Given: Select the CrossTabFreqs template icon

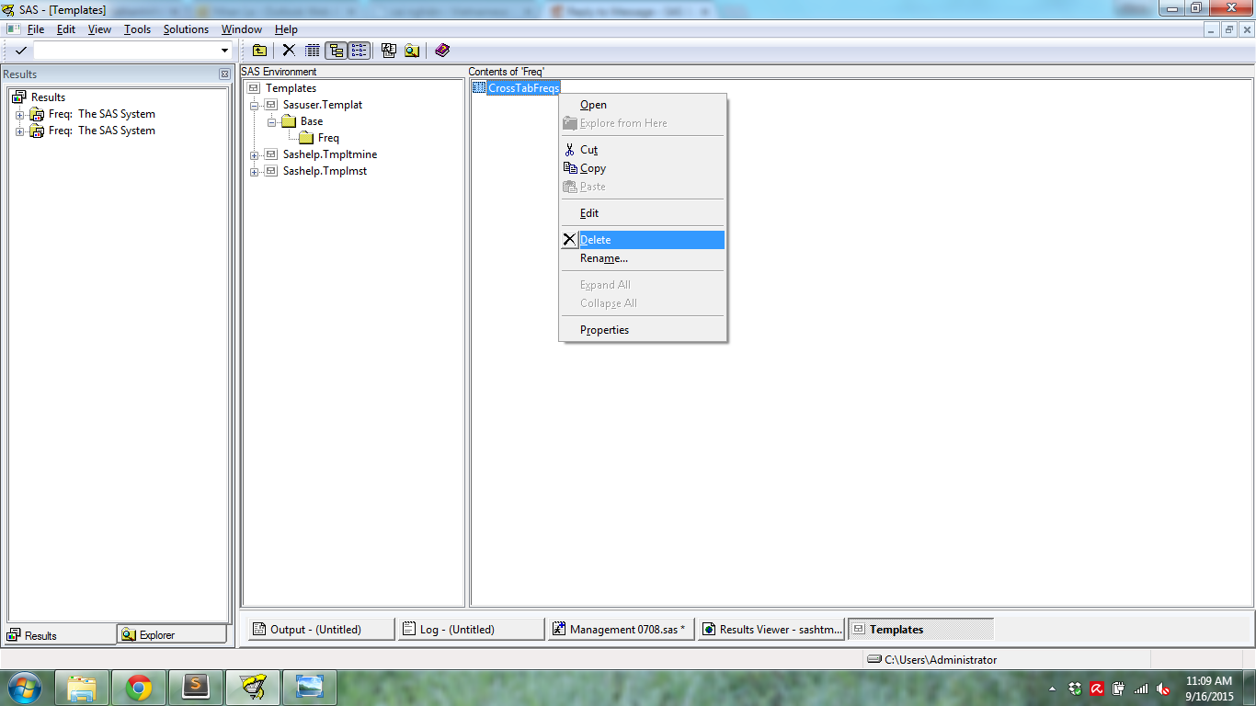Looking at the screenshot, I should tap(479, 87).
